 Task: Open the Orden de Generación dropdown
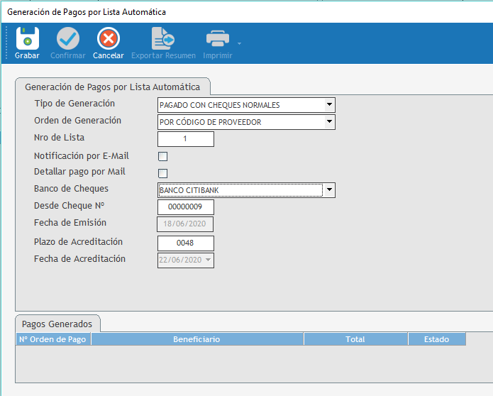pyautogui.click(x=328, y=122)
